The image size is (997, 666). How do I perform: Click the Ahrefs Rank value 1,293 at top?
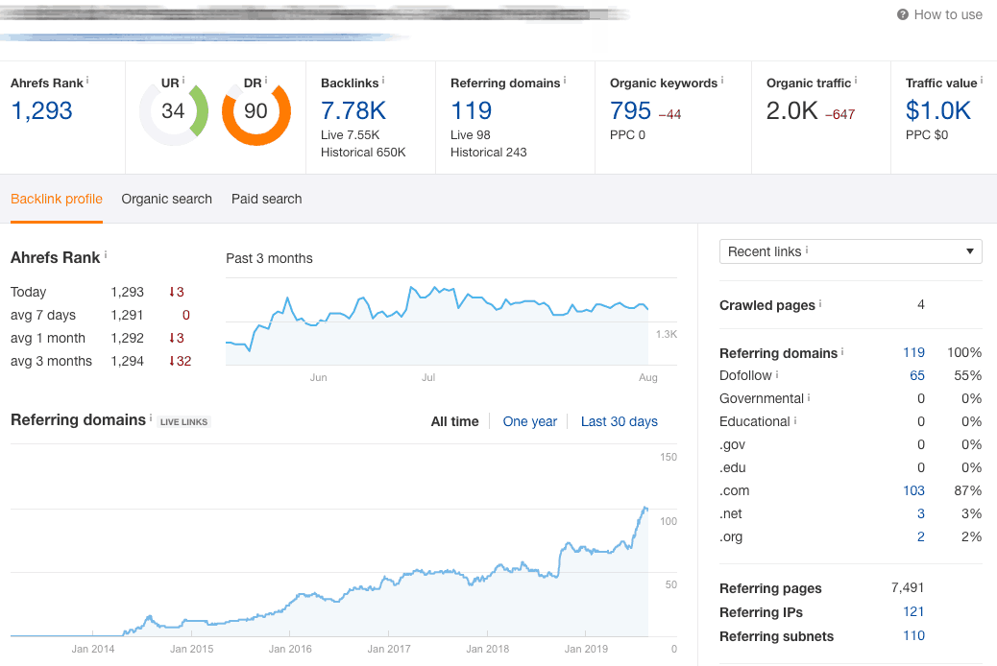pyautogui.click(x=42, y=110)
